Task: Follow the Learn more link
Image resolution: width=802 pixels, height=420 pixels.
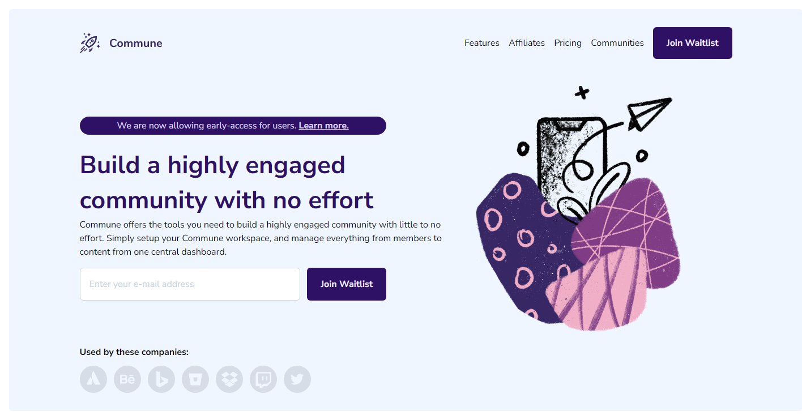Action: tap(323, 126)
